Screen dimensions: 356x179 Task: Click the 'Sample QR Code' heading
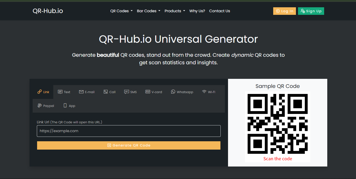(x=278, y=86)
